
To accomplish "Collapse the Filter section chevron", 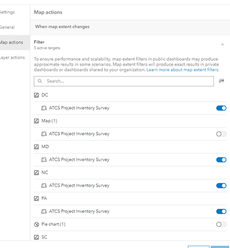I will point(223,45).
